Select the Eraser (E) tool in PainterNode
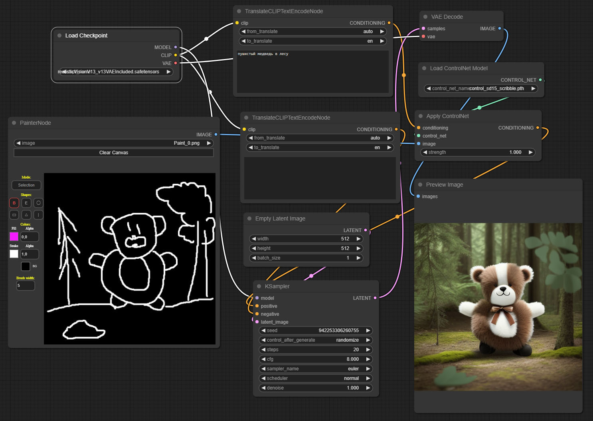The width and height of the screenshot is (593, 421). [x=26, y=203]
